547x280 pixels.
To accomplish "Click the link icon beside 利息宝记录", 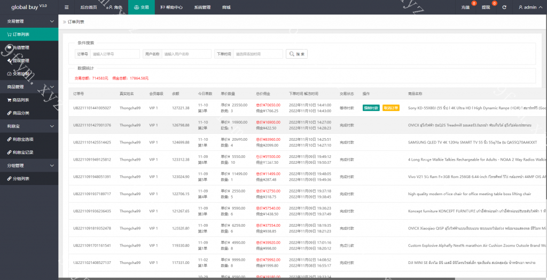I will [10, 153].
